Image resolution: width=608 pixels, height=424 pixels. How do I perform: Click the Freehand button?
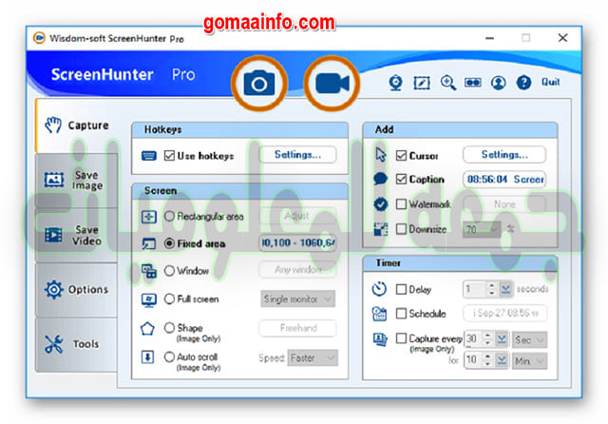coord(297,328)
